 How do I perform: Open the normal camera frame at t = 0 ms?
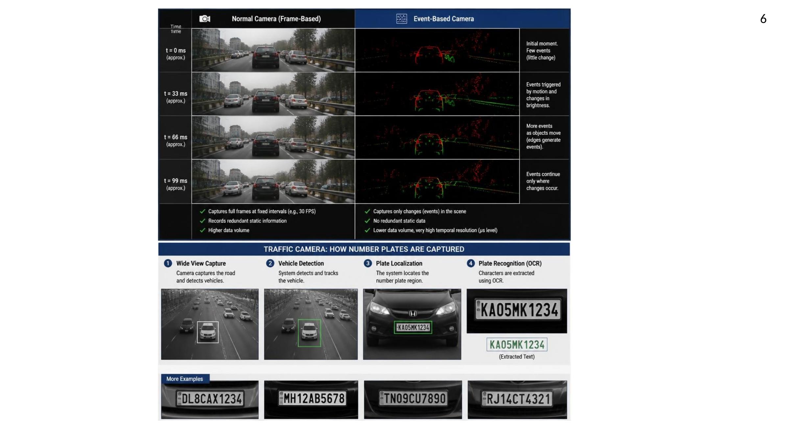273,50
